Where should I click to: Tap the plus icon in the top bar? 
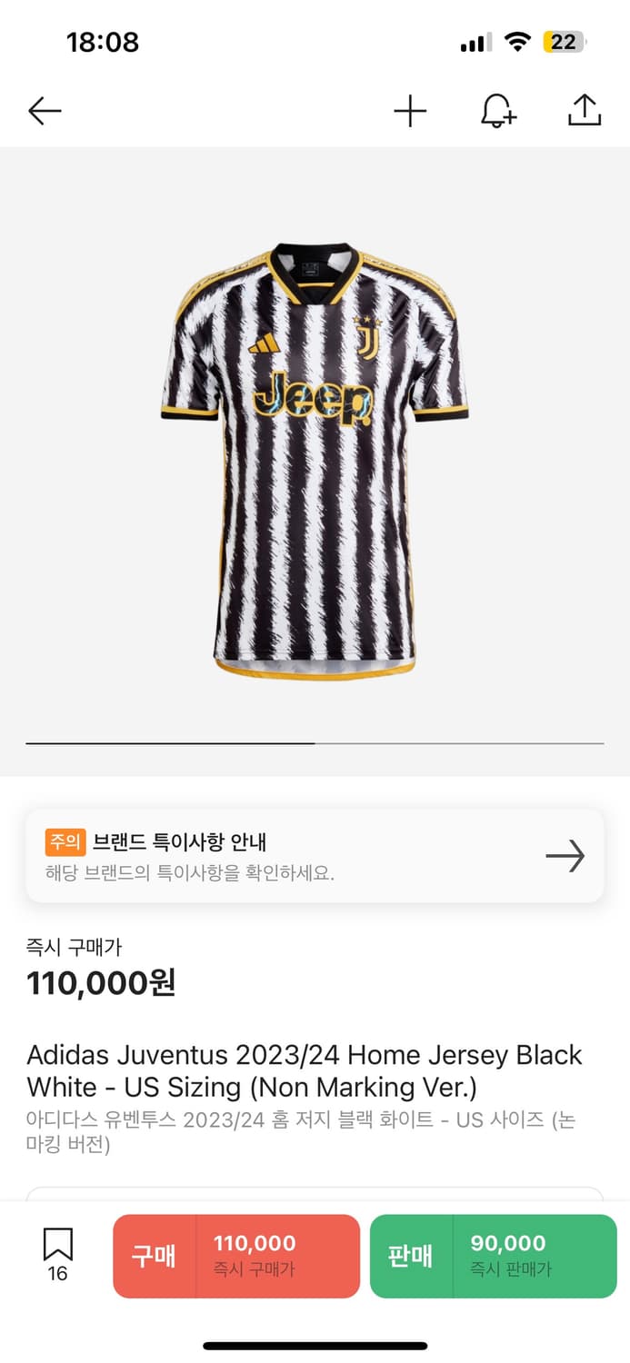click(410, 111)
